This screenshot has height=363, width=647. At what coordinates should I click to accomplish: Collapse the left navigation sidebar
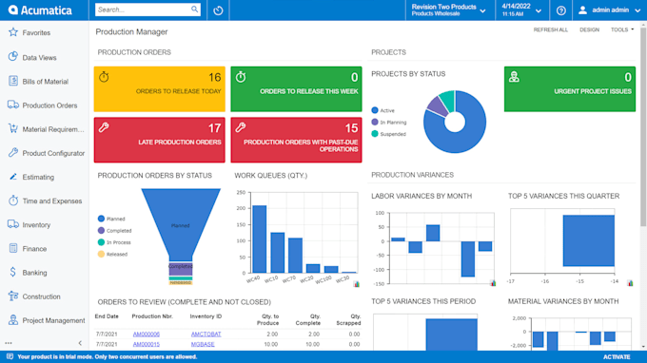(x=80, y=343)
